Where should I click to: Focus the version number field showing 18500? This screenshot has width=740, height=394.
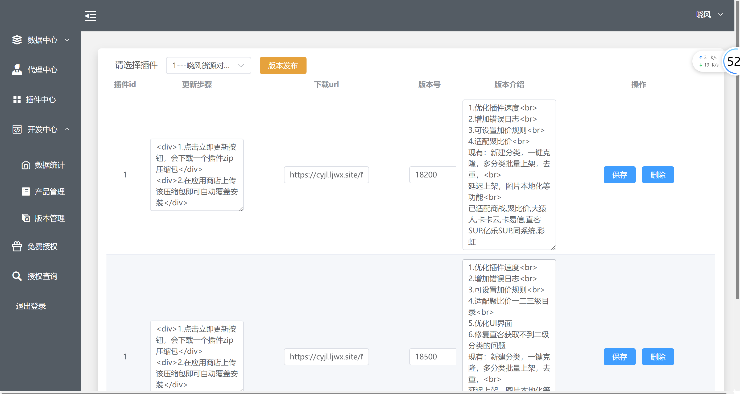tap(433, 357)
